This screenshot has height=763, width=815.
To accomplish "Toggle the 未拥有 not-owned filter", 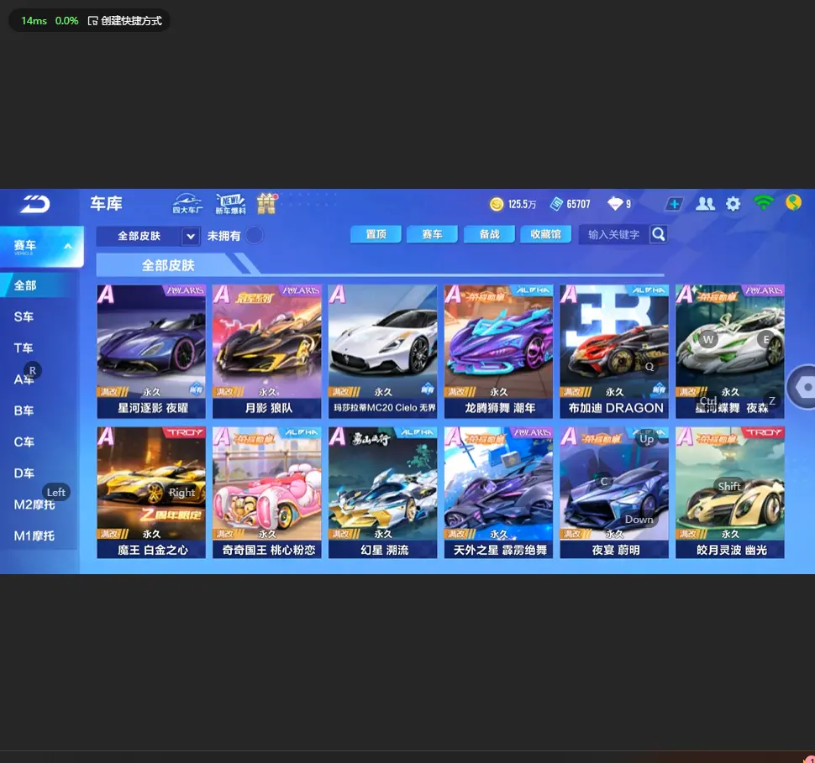I will [255, 236].
